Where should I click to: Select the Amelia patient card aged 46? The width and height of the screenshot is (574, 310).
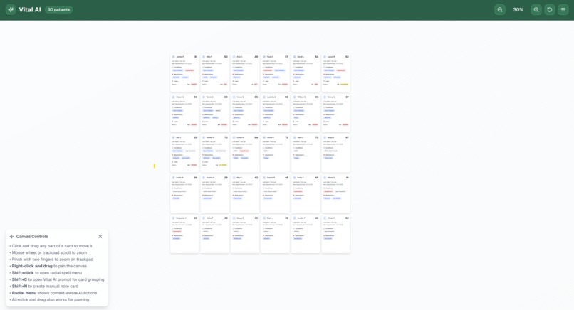pyautogui.click(x=306, y=234)
